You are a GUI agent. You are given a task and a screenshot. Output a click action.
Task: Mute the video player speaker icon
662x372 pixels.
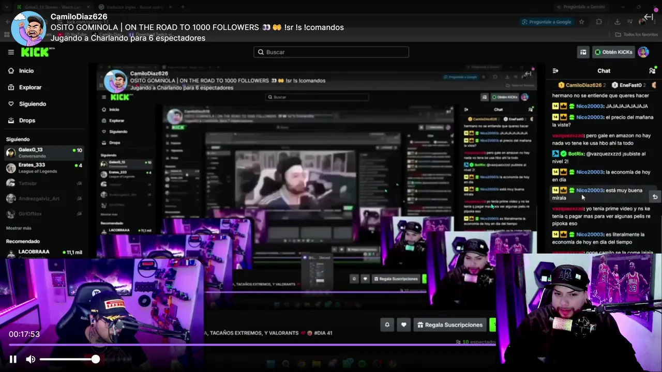click(x=31, y=359)
